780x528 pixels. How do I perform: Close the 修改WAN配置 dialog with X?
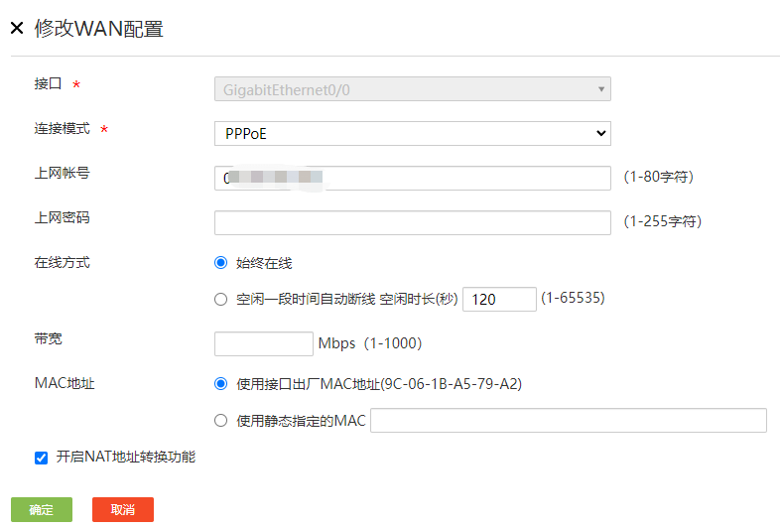16,29
